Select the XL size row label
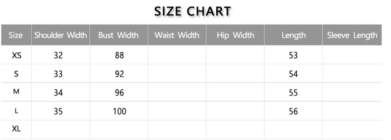 click(16, 129)
